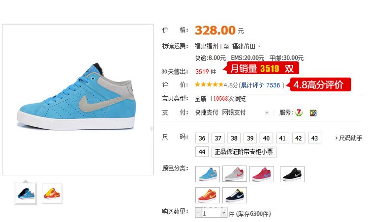Open the 累计评价 7536 reviews link
This screenshot has height=222, width=369.
tap(260, 85)
